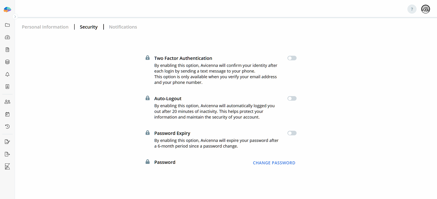Open notifications via the bell icon
The height and width of the screenshot is (199, 437).
coord(7,74)
